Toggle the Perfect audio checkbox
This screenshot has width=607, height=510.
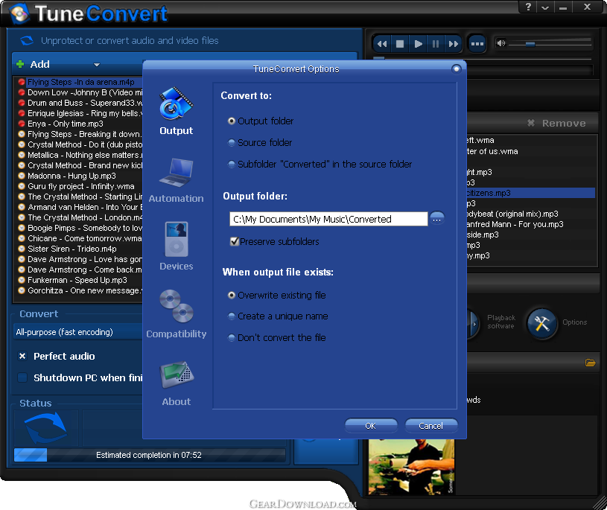point(22,356)
